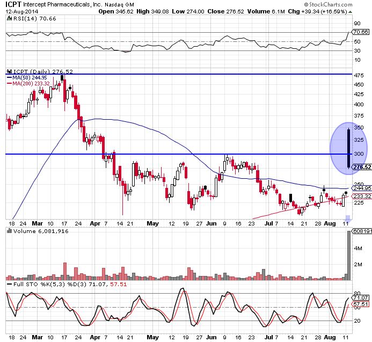Click the Nasdaq GM exchange label
Image resolution: width=372 pixels, height=342 pixels.
(x=119, y=4)
